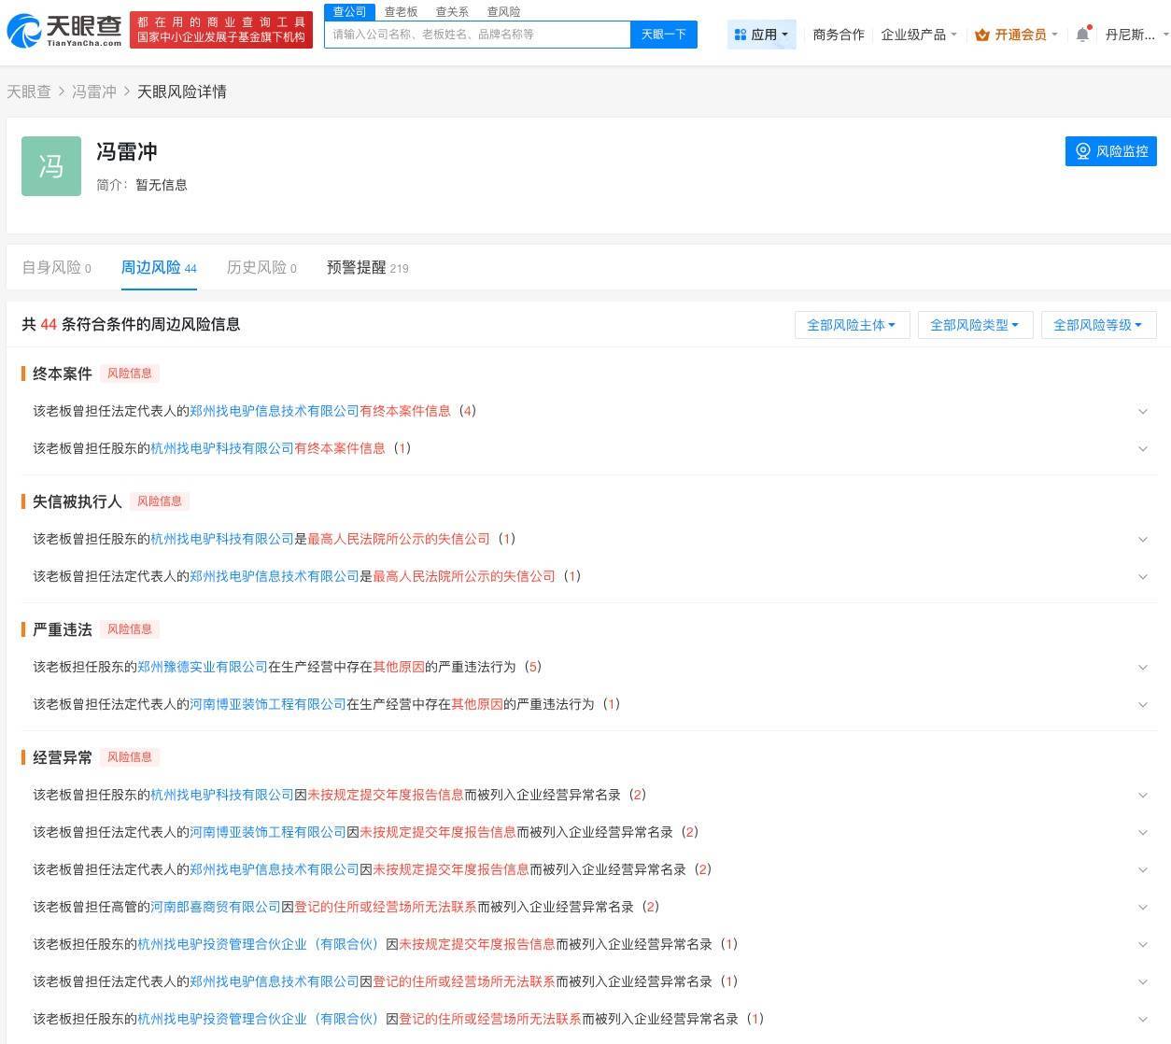Click the 冯雷冲 breadcrumb link
The height and width of the screenshot is (1044, 1171).
click(x=94, y=92)
